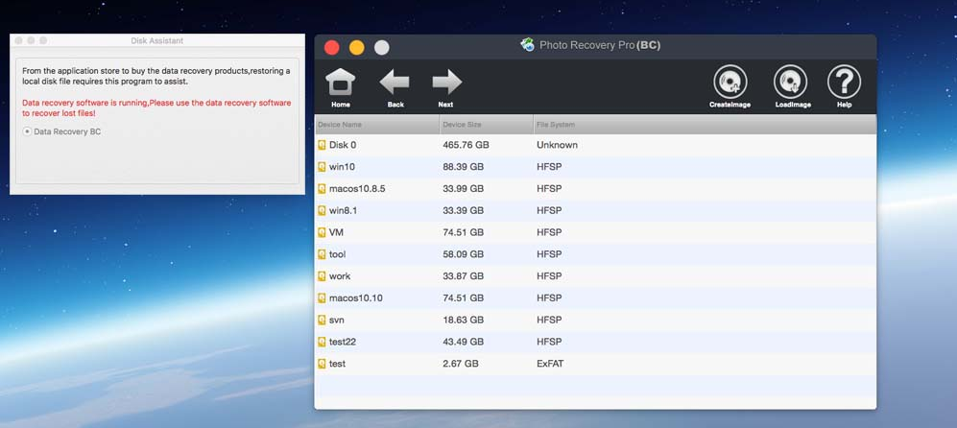Click the 43.49 GB size cell

464,342
